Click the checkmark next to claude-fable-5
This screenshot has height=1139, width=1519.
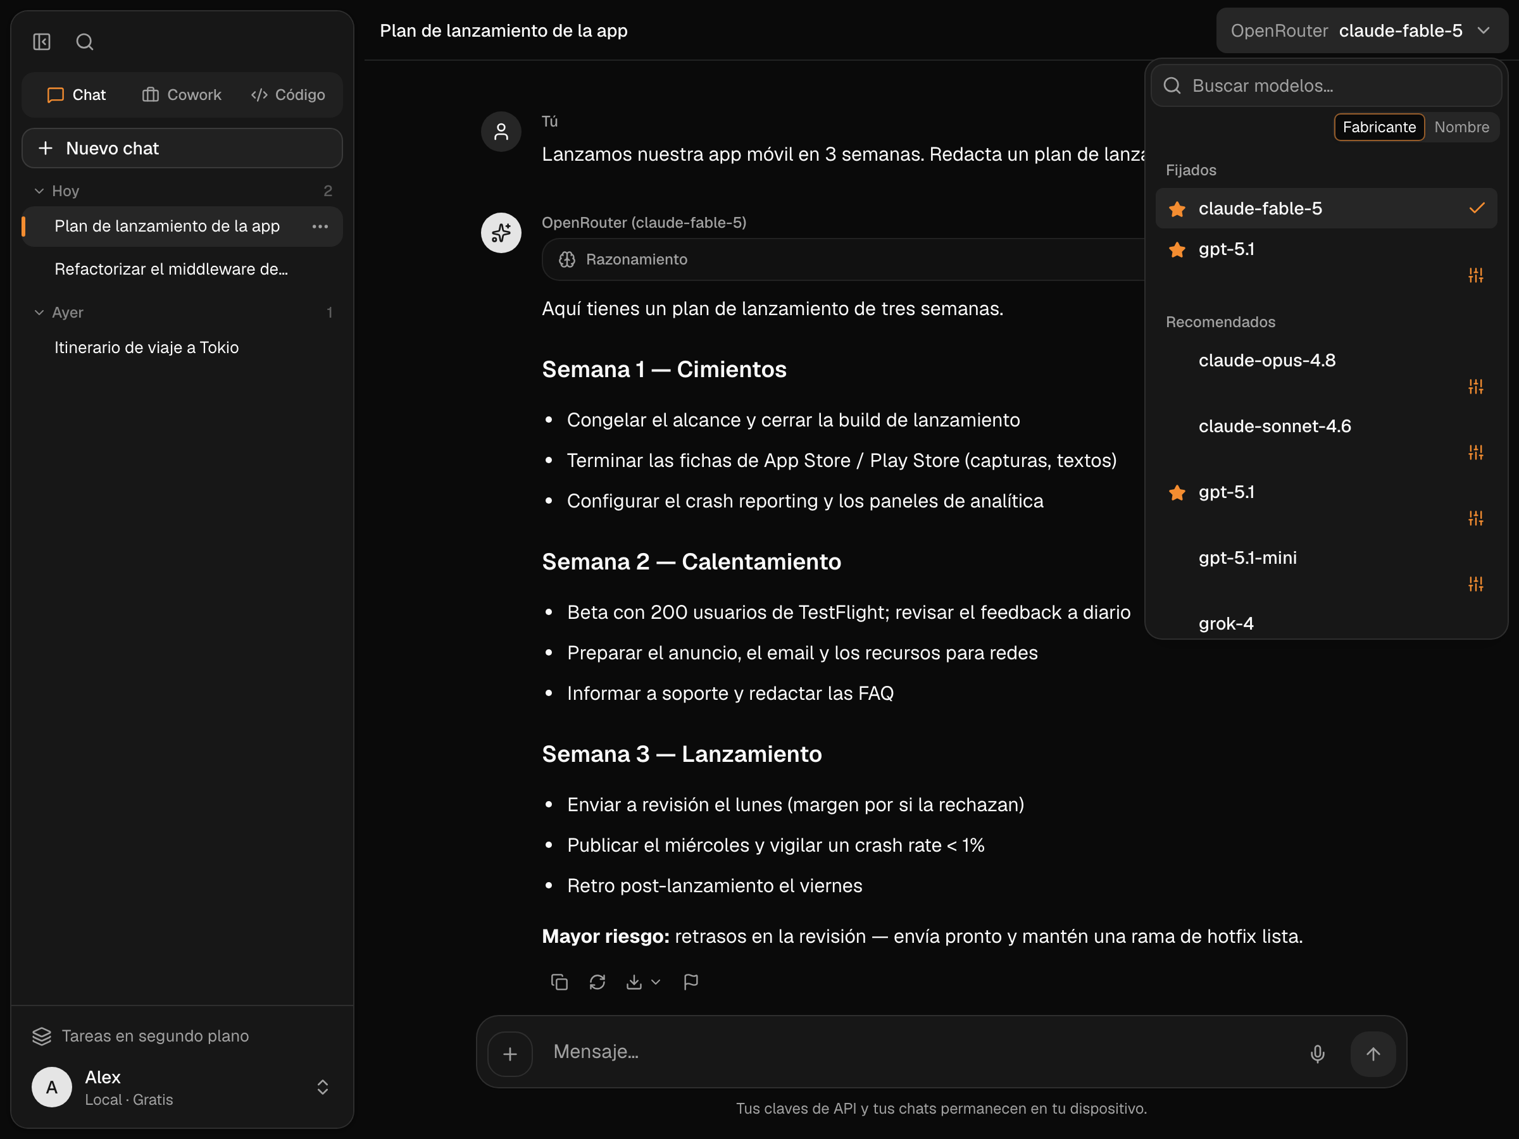(x=1477, y=209)
